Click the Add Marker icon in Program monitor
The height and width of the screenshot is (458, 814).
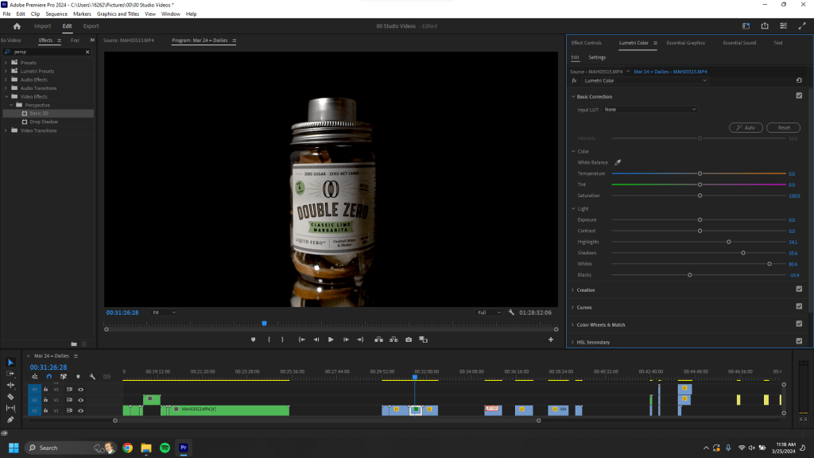[x=254, y=340]
